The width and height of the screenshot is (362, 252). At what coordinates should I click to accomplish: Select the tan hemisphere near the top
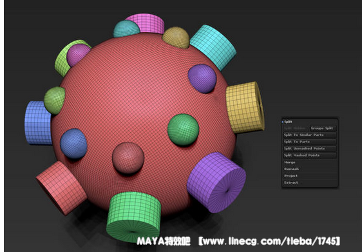pyautogui.click(x=176, y=37)
